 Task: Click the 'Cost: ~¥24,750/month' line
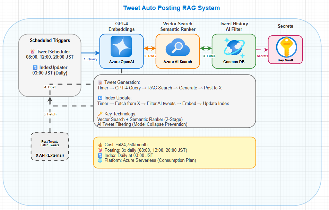point(126,145)
